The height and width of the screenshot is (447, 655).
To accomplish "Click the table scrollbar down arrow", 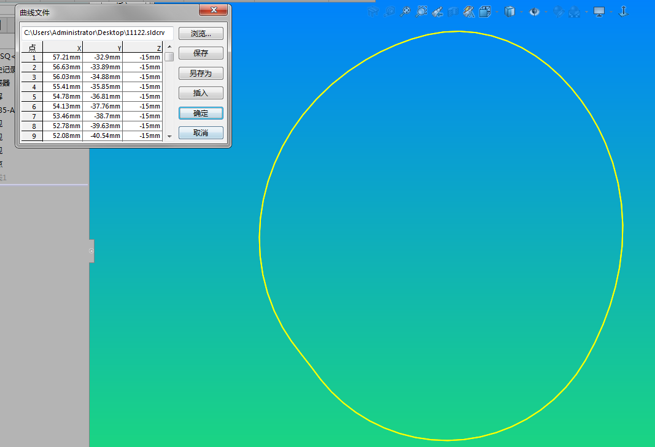I will point(169,137).
